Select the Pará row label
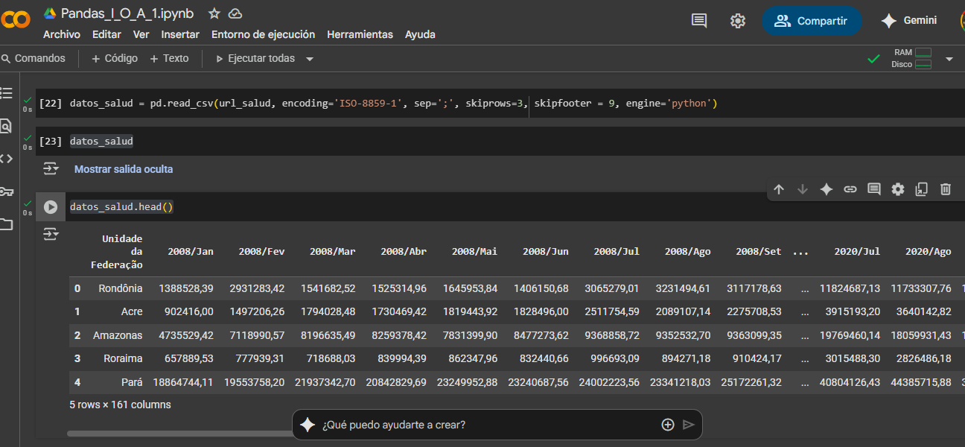 coord(131,382)
